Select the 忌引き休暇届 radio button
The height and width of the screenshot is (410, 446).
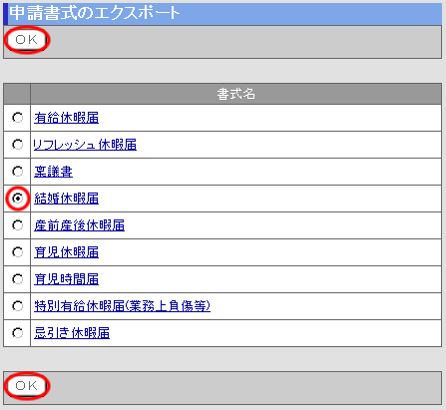click(x=17, y=333)
